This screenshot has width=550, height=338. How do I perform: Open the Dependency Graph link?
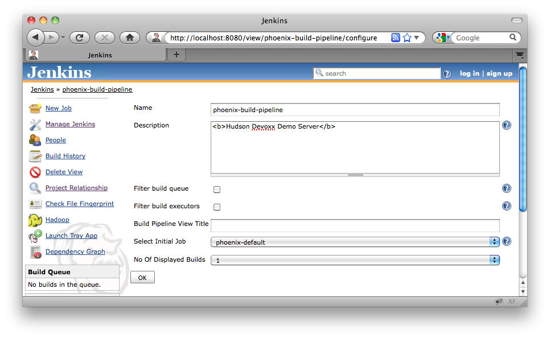tap(75, 252)
